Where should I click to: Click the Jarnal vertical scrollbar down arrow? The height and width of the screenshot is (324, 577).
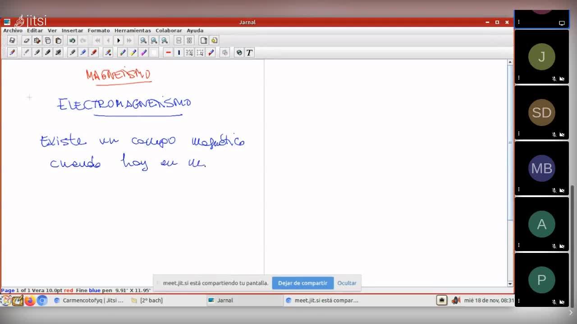point(510,283)
